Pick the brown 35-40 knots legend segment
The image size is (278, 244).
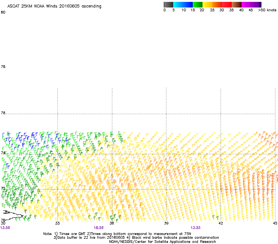(x=237, y=5)
